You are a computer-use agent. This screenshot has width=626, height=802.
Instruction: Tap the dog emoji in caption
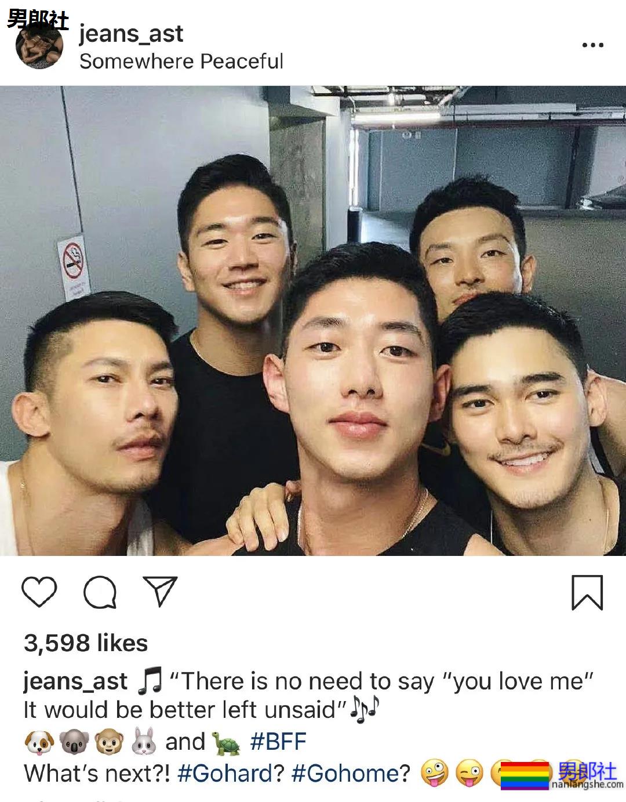[39, 742]
